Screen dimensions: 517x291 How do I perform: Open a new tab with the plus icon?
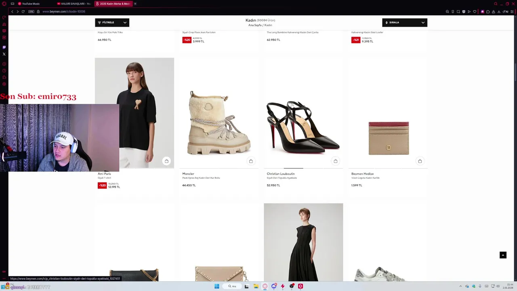pos(135,4)
